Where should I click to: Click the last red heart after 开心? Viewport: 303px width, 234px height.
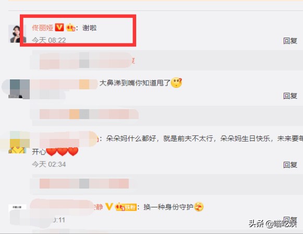73,152
